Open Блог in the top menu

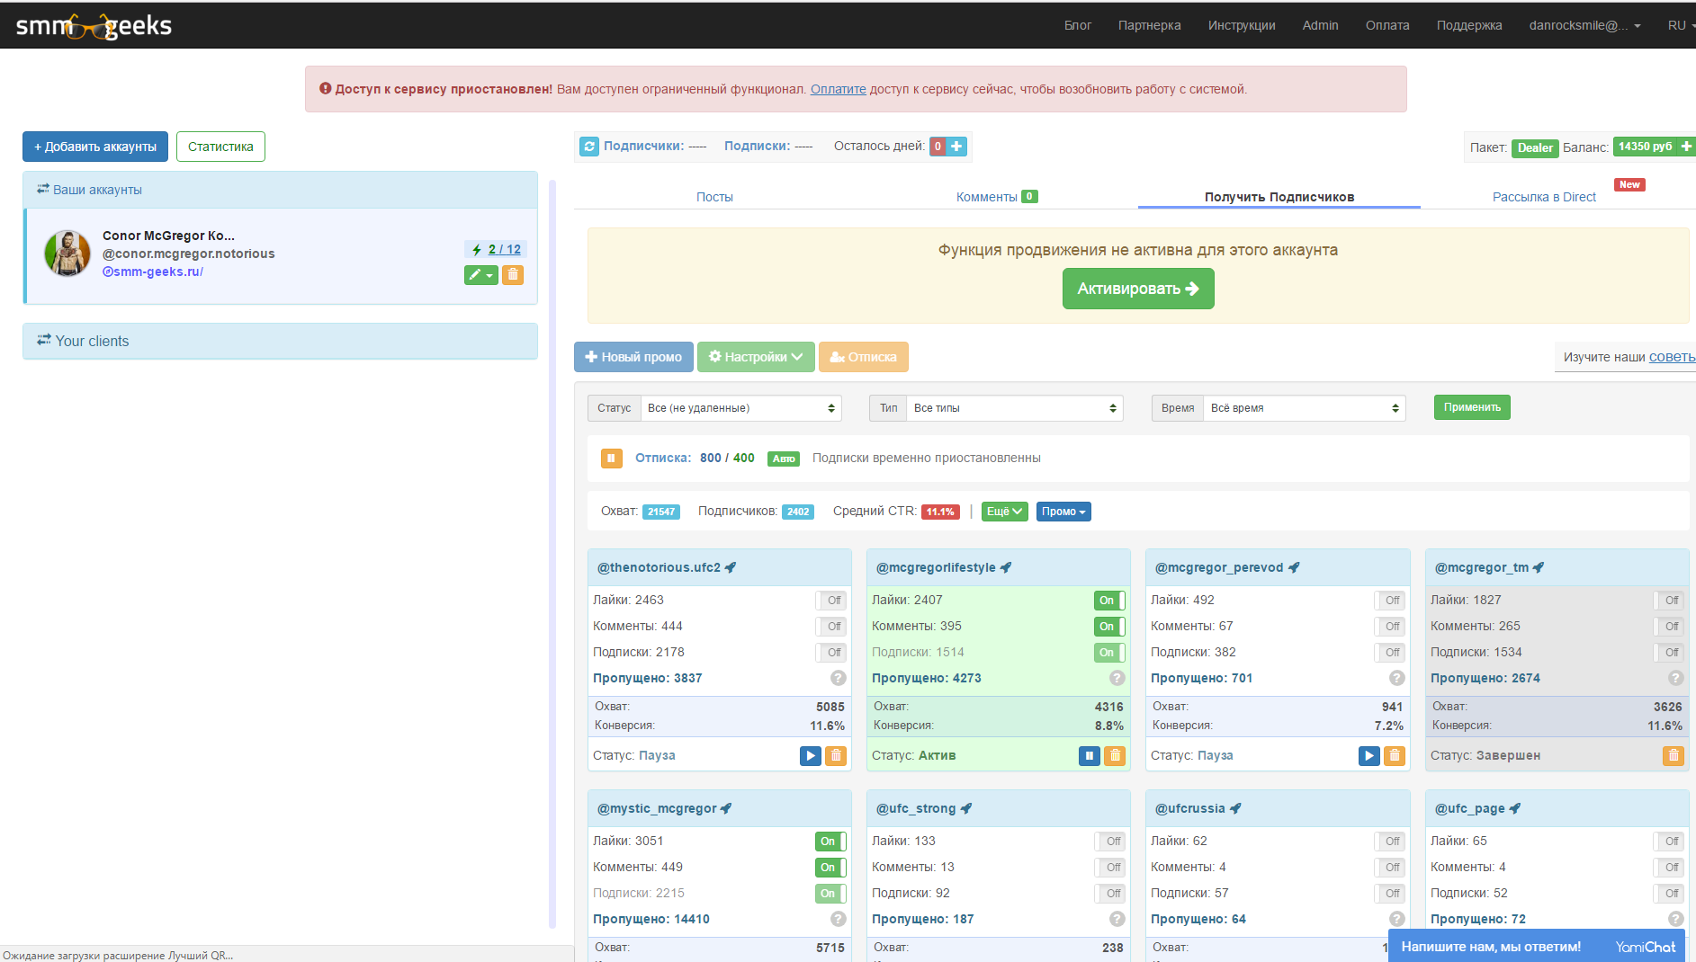click(1077, 25)
